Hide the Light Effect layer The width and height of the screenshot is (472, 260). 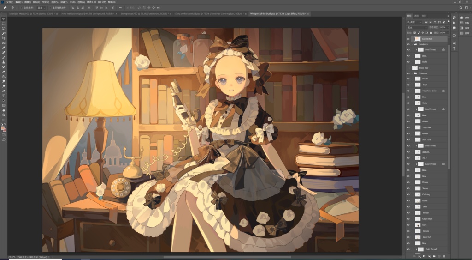tap(408, 39)
